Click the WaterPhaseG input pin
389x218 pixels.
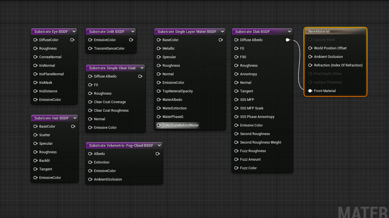click(159, 117)
